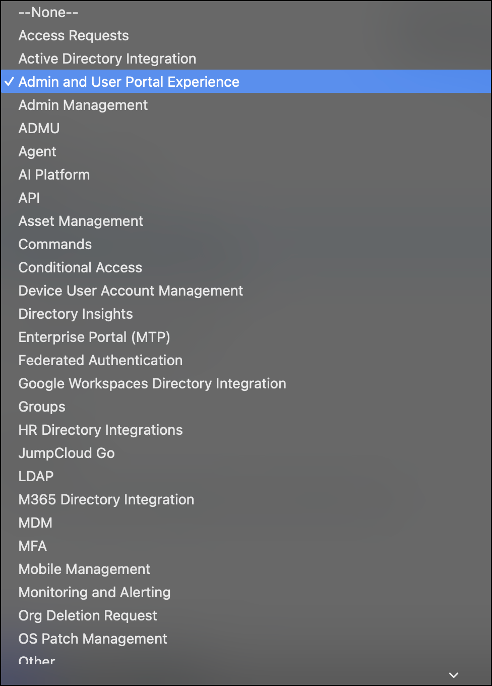
Task: Choose Directory Insights
Action: tap(75, 314)
